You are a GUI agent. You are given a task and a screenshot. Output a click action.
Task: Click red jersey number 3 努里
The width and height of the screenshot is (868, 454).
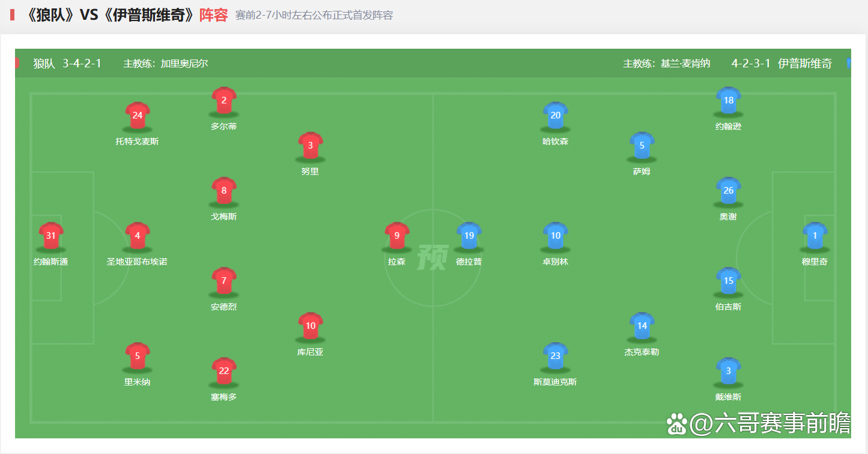click(x=311, y=146)
